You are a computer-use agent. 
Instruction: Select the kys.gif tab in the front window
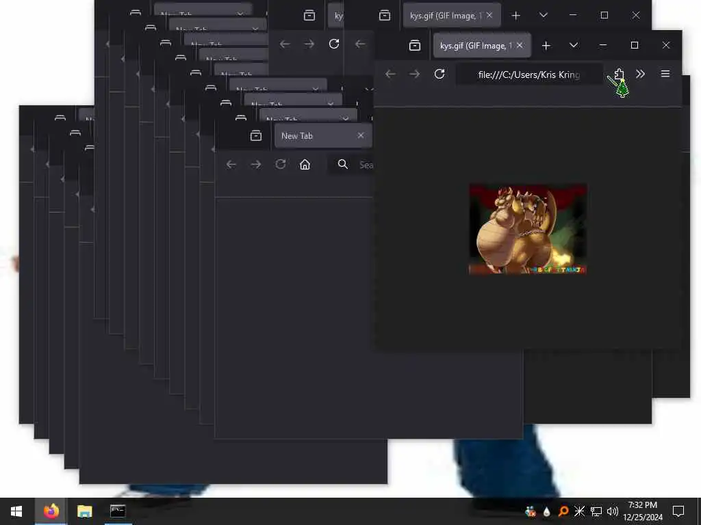click(482, 46)
